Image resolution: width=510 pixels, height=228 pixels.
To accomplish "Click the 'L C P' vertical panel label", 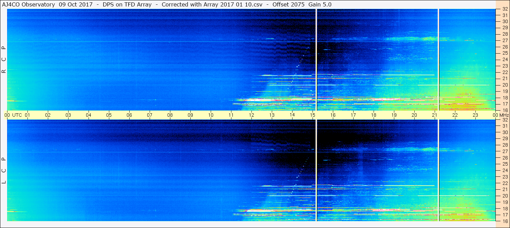I will click(4, 170).
